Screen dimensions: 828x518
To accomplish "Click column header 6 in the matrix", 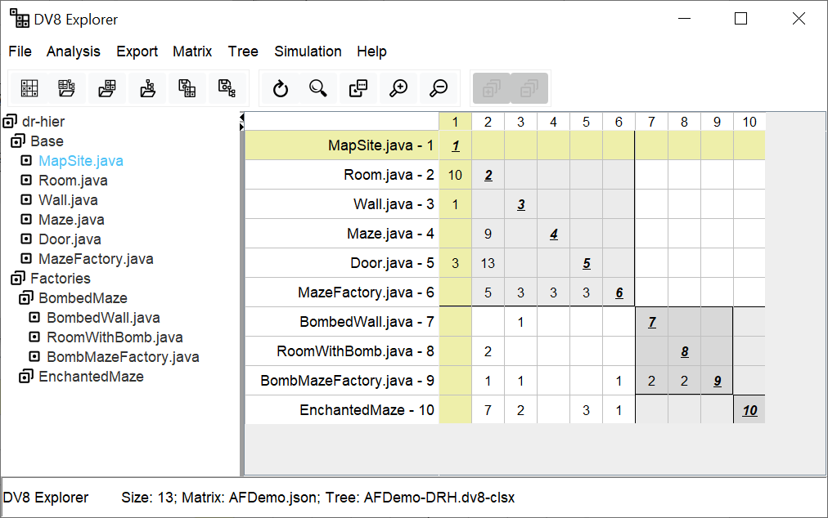I will [x=619, y=122].
